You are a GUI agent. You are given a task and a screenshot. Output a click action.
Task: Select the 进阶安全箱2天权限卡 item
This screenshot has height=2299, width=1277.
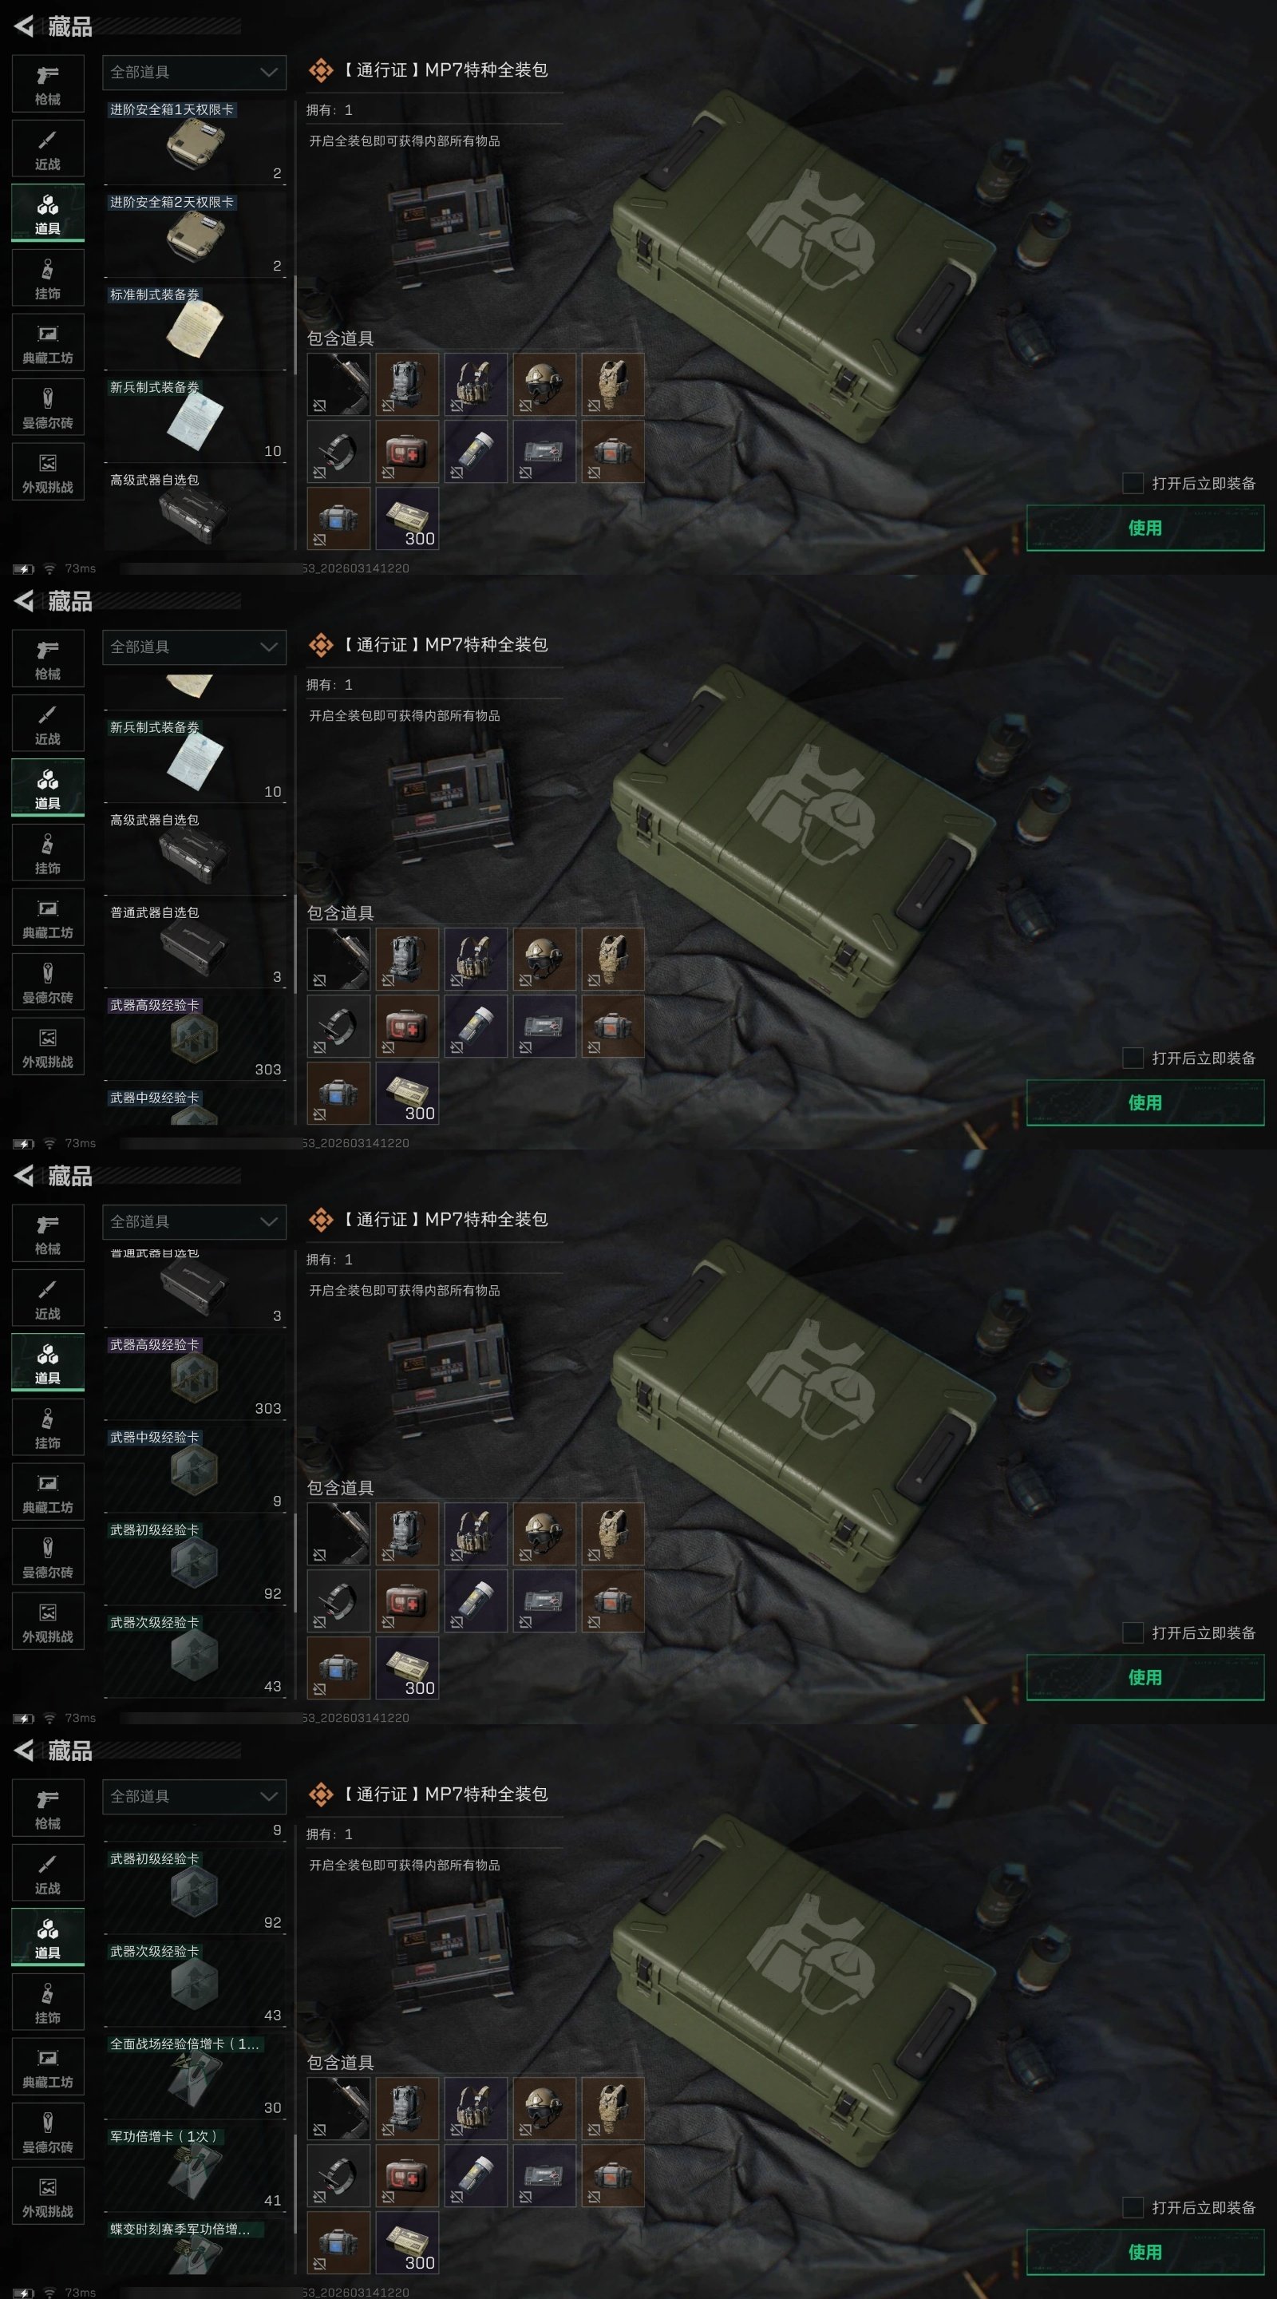coord(195,234)
